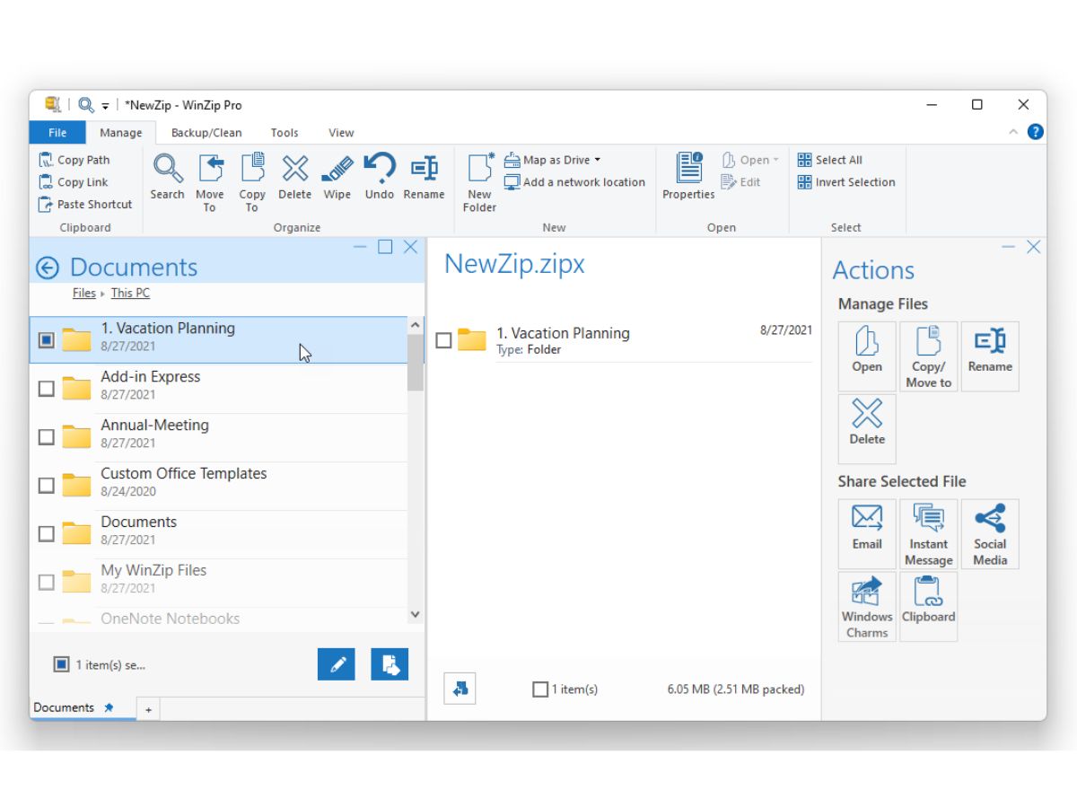Check the Documents folder checkbox
Screen dimensions: 1077x808
tap(47, 534)
